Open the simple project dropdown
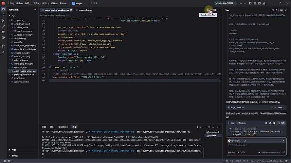Image resolution: width=291 pixels, height=163 pixels. 78,3
